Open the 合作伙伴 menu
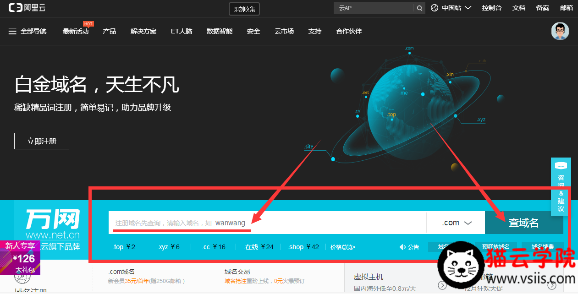 click(349, 31)
